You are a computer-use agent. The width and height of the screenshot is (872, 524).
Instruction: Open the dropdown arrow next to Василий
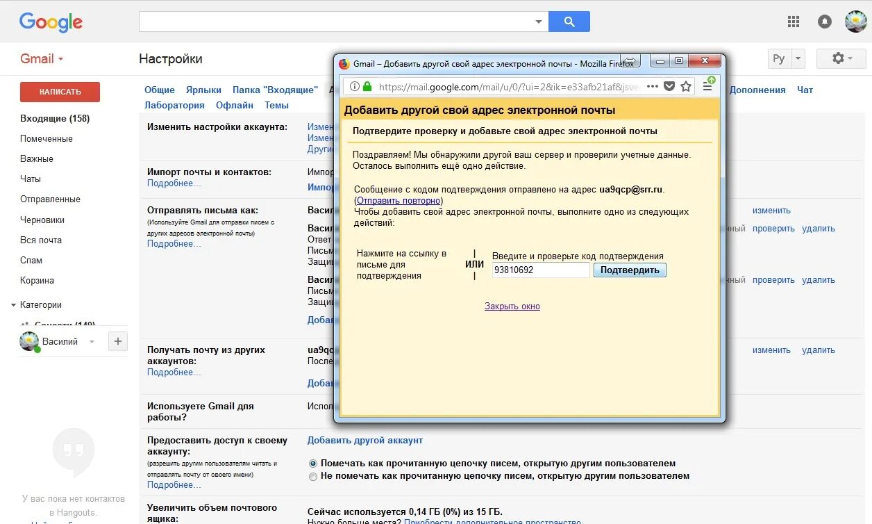coord(92,342)
